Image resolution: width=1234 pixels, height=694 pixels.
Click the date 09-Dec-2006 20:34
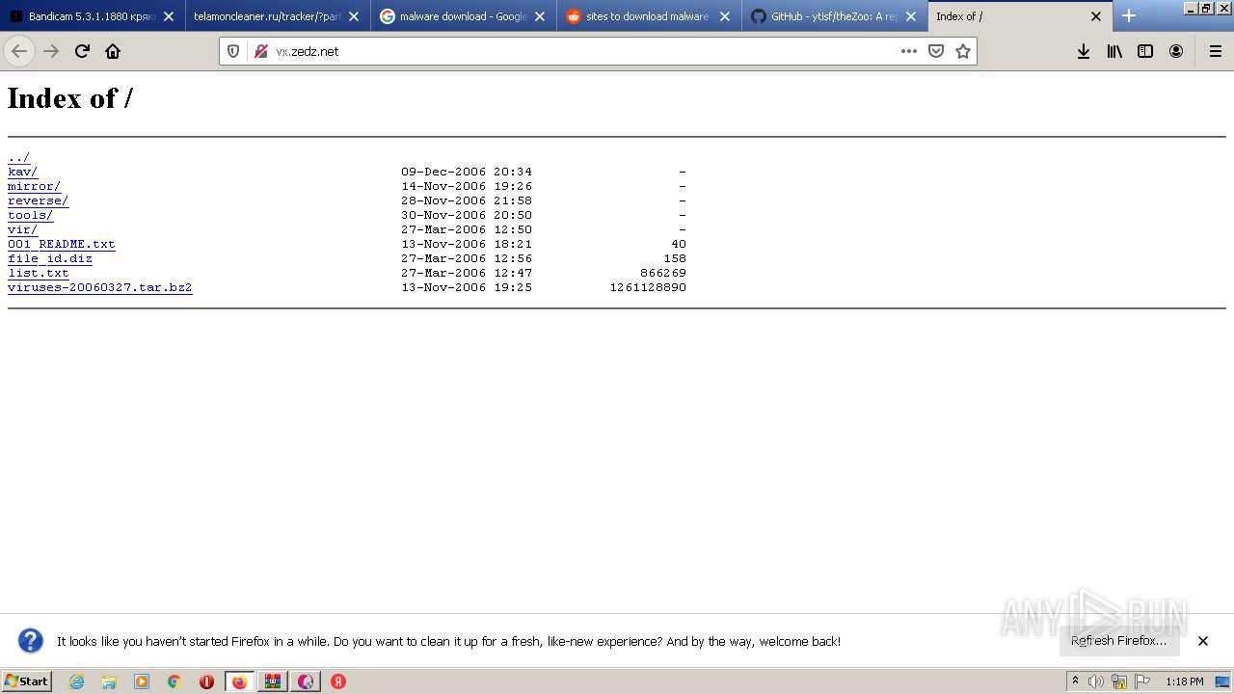point(467,172)
